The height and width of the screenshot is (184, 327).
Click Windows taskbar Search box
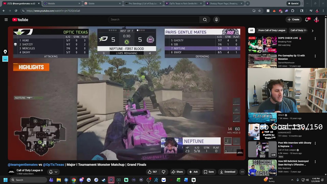pos(28,180)
